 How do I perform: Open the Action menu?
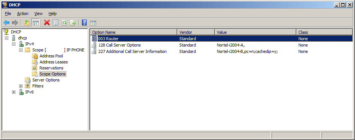pos(23,14)
